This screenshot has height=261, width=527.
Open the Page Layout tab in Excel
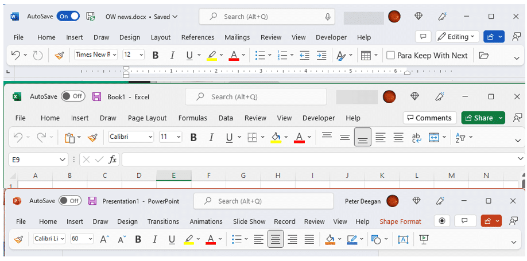click(x=147, y=118)
